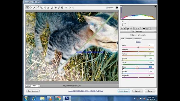
Task: Open the Basic panel tab icon
Action: coord(121,29)
